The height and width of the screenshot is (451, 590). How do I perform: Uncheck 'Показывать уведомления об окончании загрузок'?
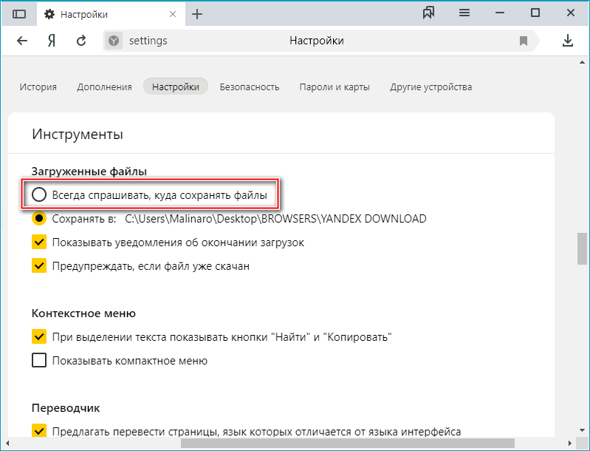pyautogui.click(x=39, y=243)
